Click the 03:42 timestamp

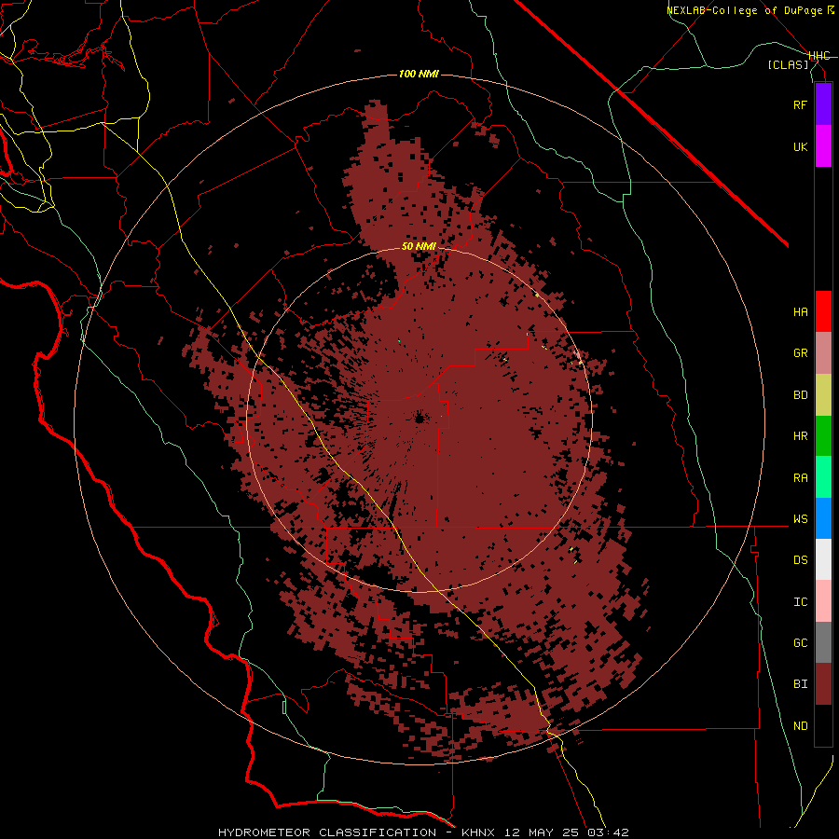click(x=610, y=832)
